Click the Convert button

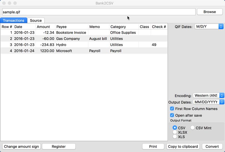(x=212, y=146)
